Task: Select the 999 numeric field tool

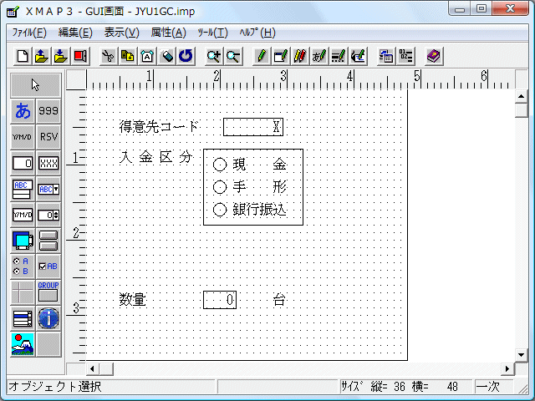Action: (48, 111)
